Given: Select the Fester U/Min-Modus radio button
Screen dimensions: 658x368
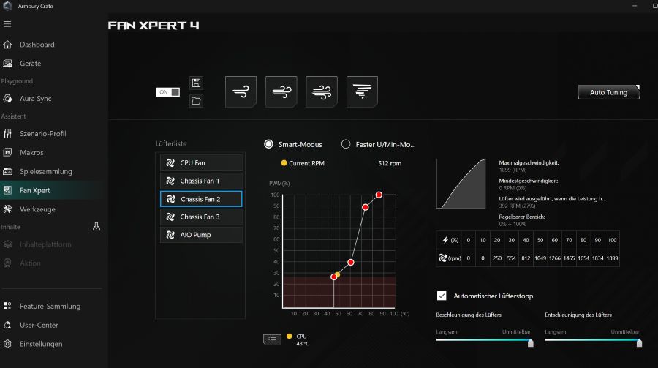Looking at the screenshot, I should [346, 144].
